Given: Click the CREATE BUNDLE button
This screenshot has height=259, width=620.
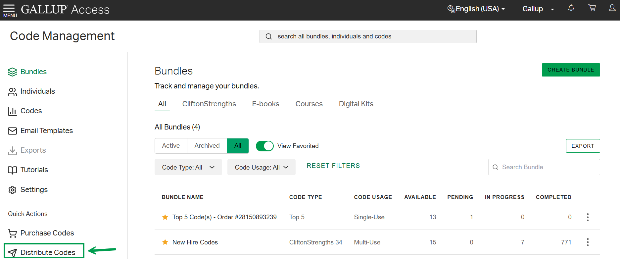Looking at the screenshot, I should [571, 70].
